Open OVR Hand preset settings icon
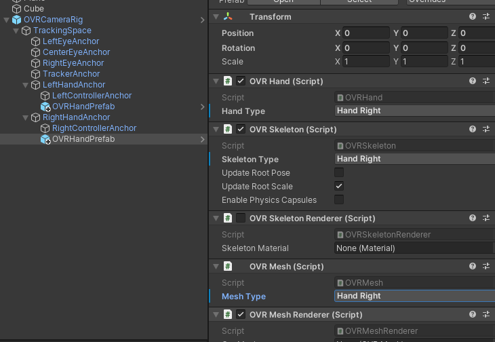Image resolution: width=495 pixels, height=342 pixels. (486, 81)
